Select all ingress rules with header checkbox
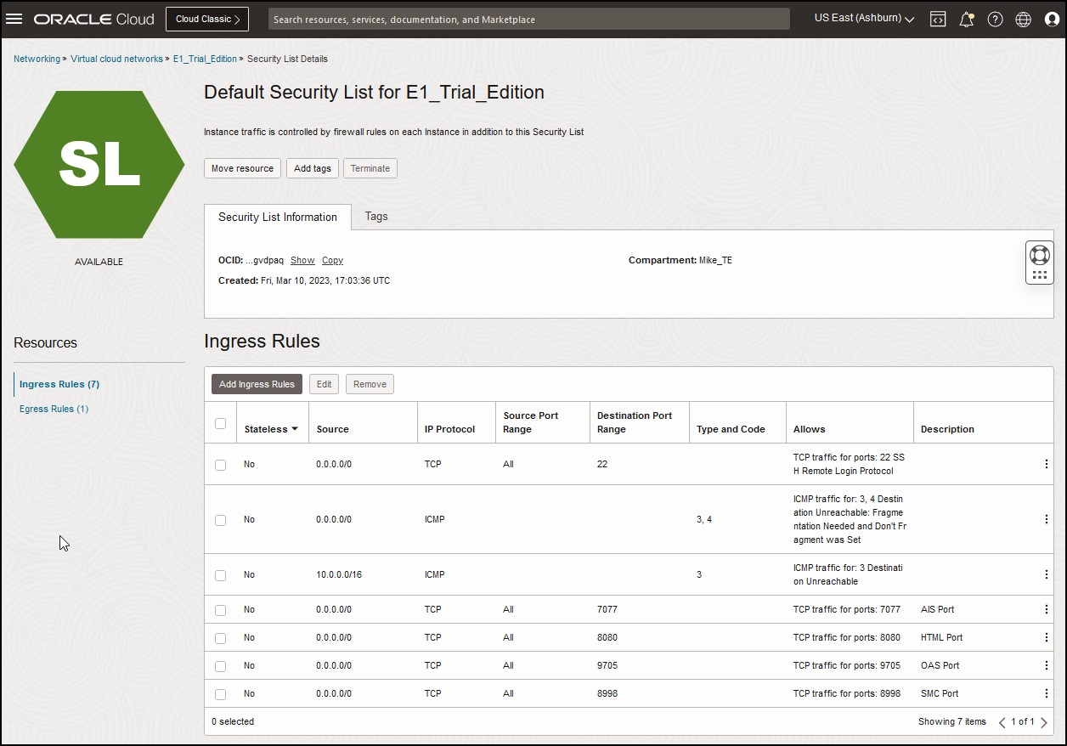The height and width of the screenshot is (746, 1067). tap(220, 421)
